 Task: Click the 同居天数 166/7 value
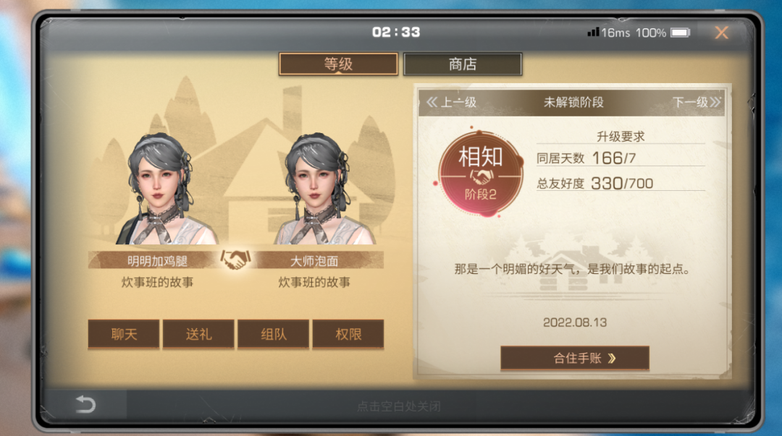pos(614,158)
